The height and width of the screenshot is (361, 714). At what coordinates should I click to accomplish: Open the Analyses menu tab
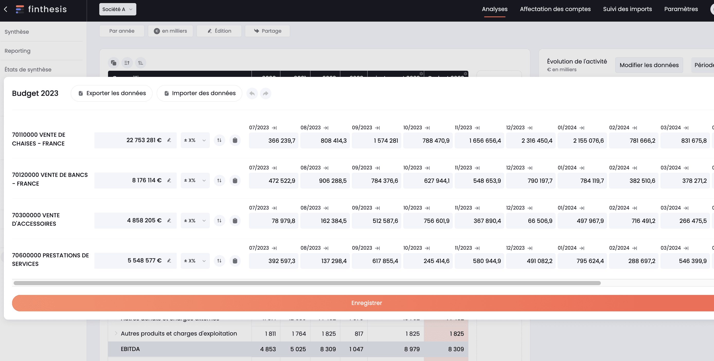coord(495,9)
